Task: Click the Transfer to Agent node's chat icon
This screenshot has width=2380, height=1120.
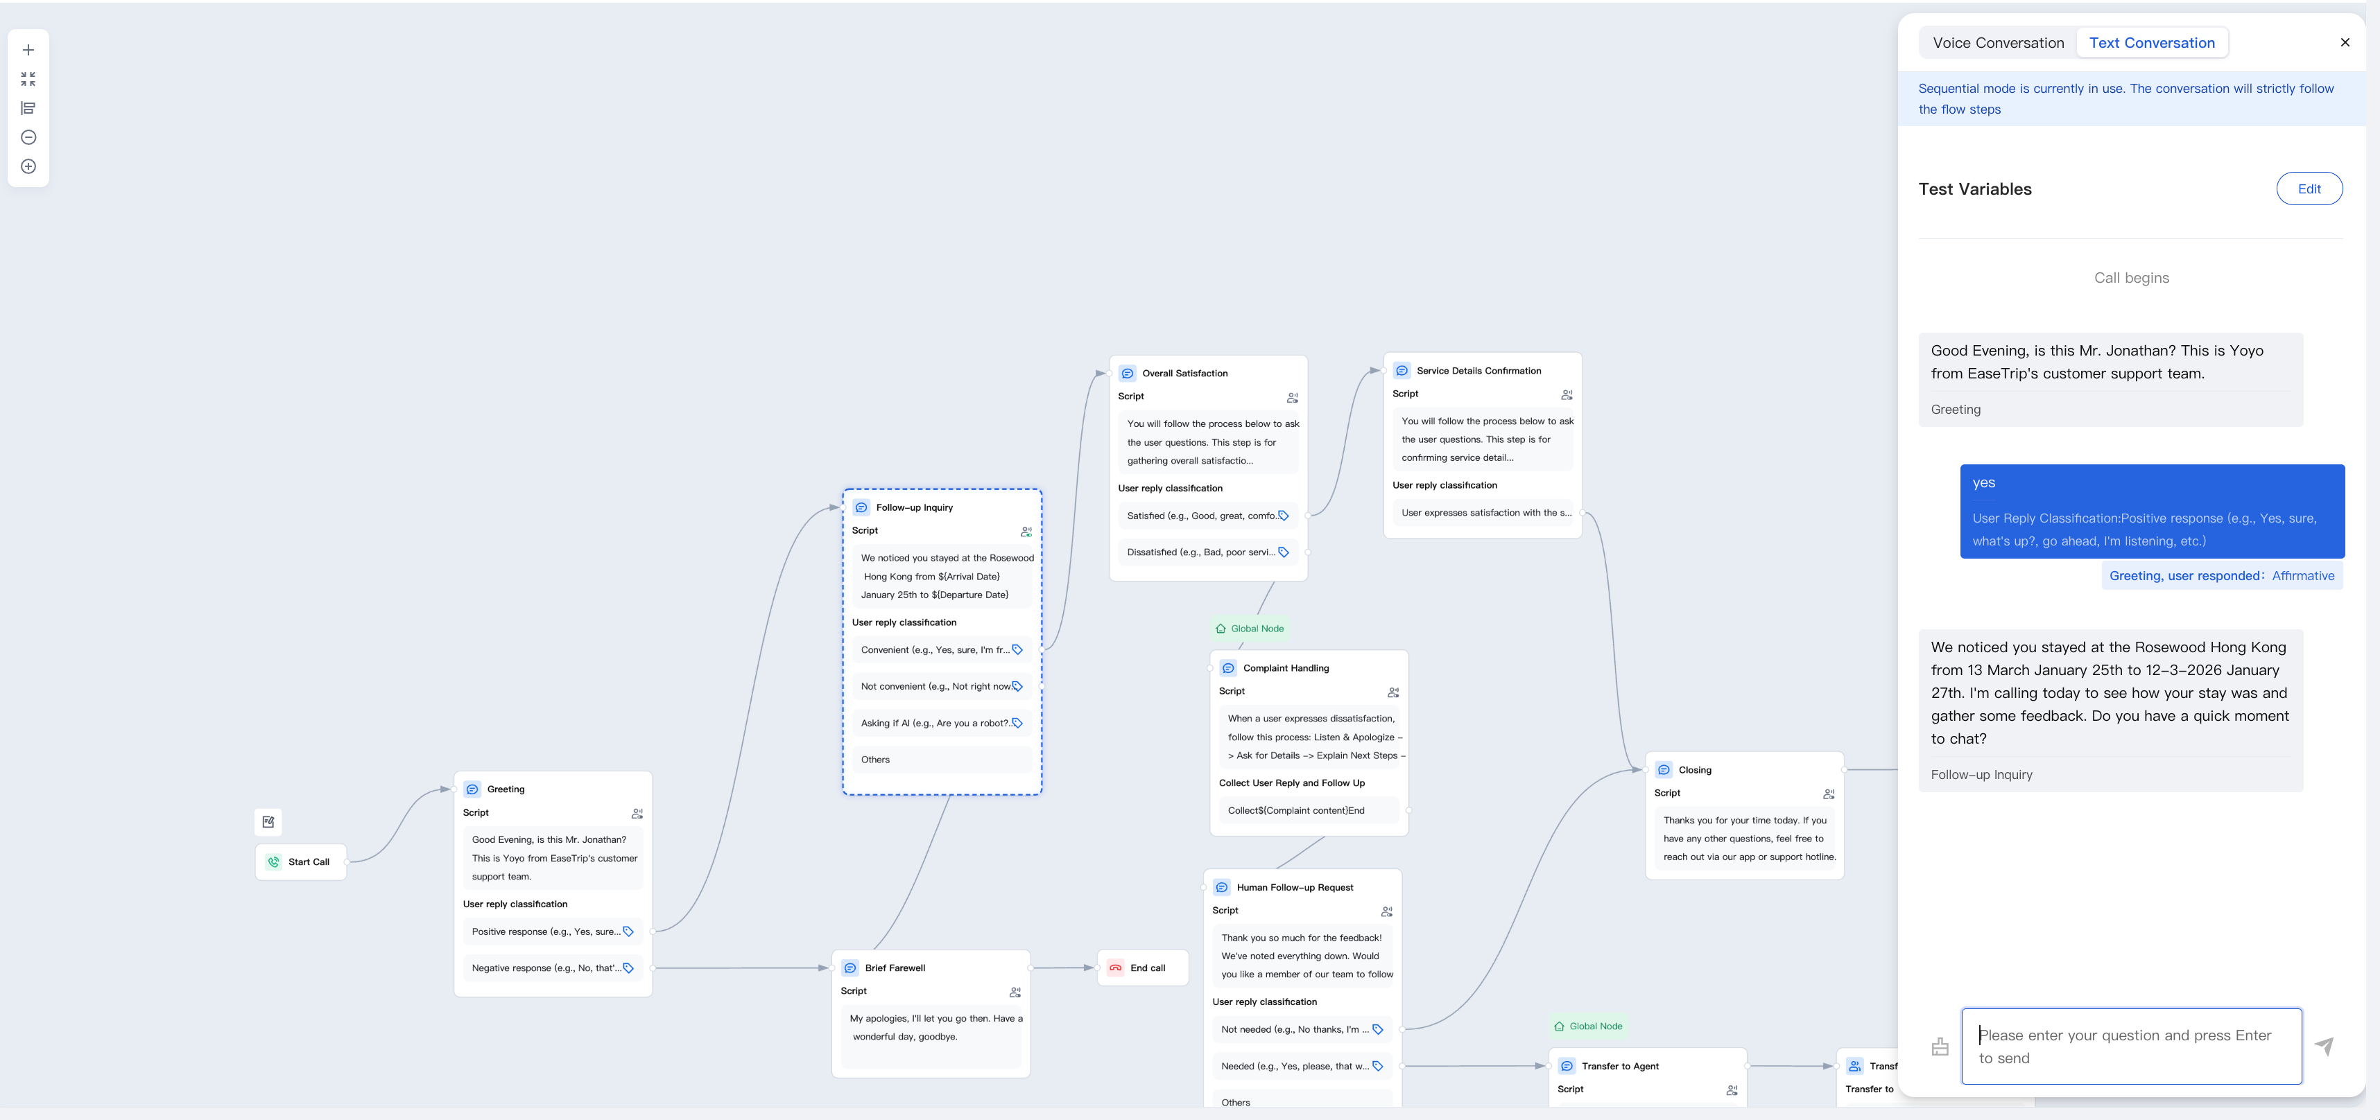Action: (1567, 1067)
